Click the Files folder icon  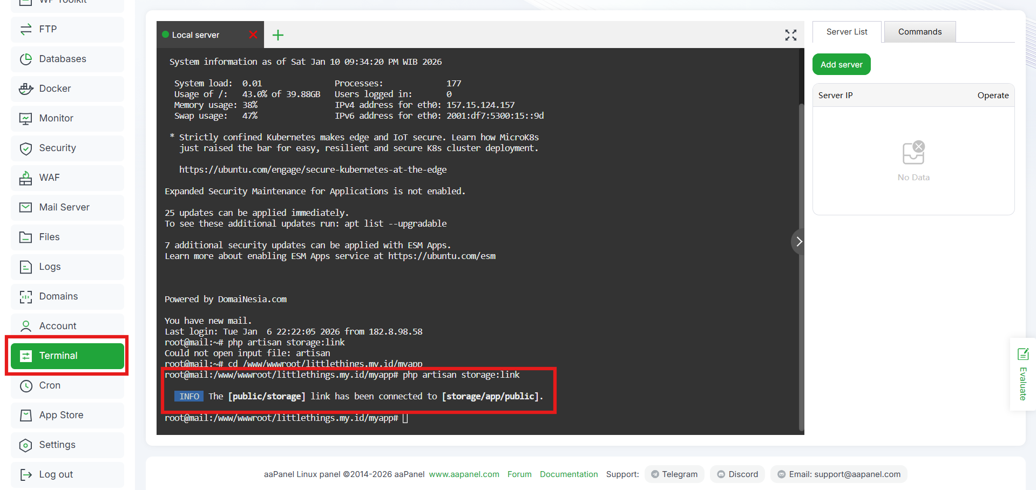click(25, 237)
